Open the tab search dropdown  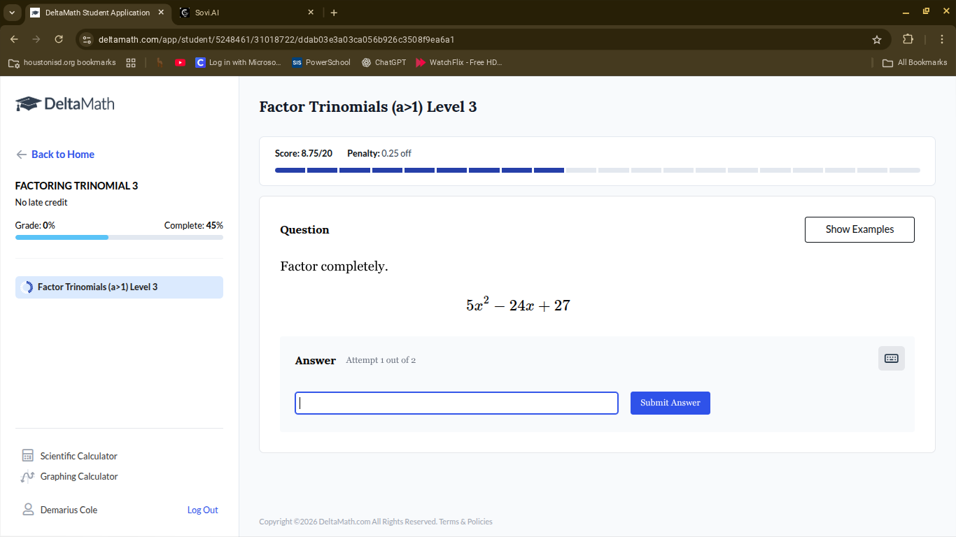coord(12,13)
